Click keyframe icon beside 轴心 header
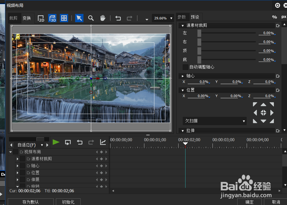This screenshot has width=287, height=205. pyautogui.click(x=278, y=76)
